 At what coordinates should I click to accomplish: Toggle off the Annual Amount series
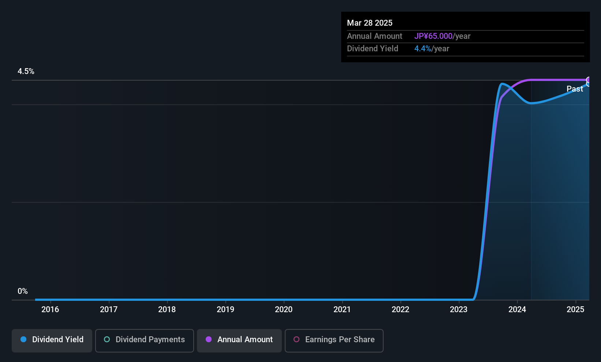click(239, 340)
